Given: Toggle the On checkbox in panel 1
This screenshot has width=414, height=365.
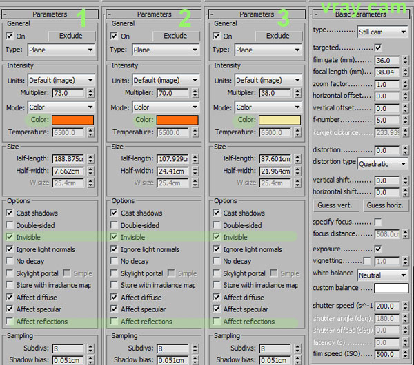Looking at the screenshot, I should [x=10, y=36].
